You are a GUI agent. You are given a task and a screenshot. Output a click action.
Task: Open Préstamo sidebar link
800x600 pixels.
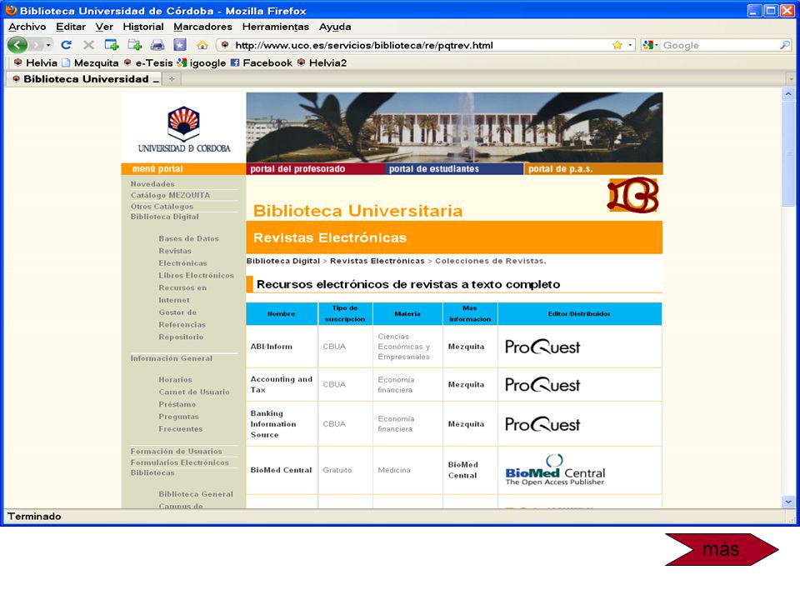177,404
